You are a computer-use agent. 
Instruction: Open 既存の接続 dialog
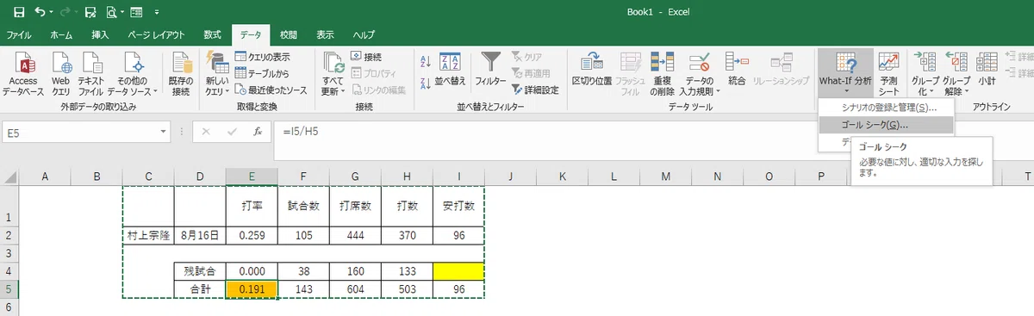(181, 73)
